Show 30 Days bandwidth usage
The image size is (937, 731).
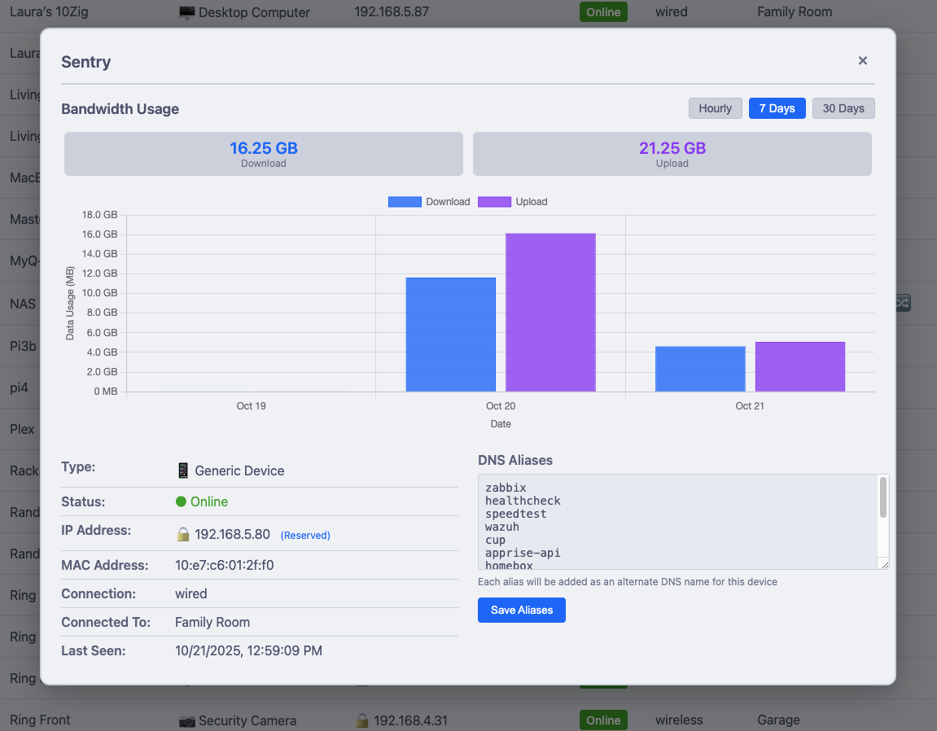pyautogui.click(x=843, y=108)
